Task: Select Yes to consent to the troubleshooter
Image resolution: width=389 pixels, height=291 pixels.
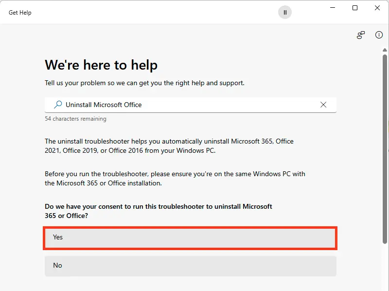Action: click(190, 237)
